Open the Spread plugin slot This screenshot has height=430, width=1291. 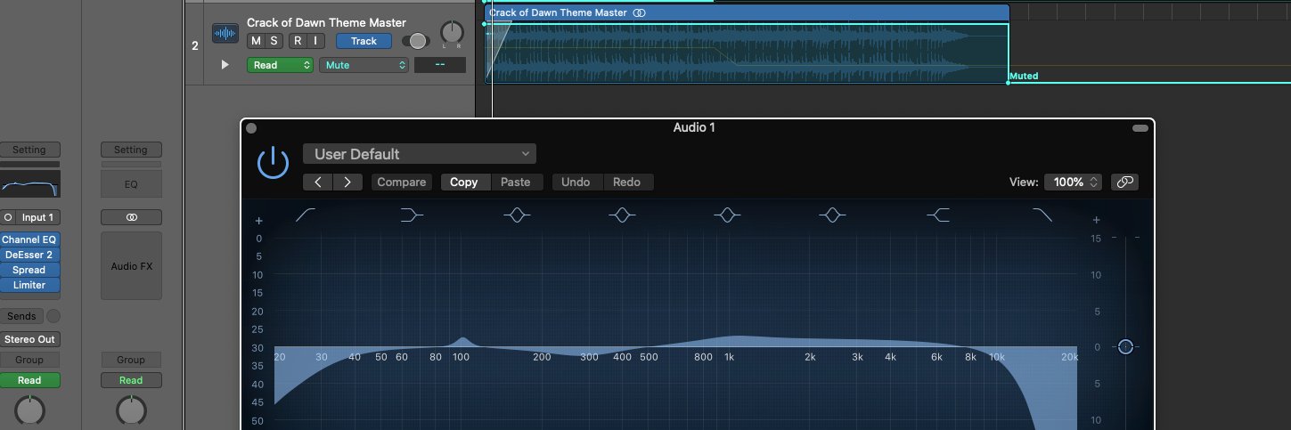pos(29,270)
